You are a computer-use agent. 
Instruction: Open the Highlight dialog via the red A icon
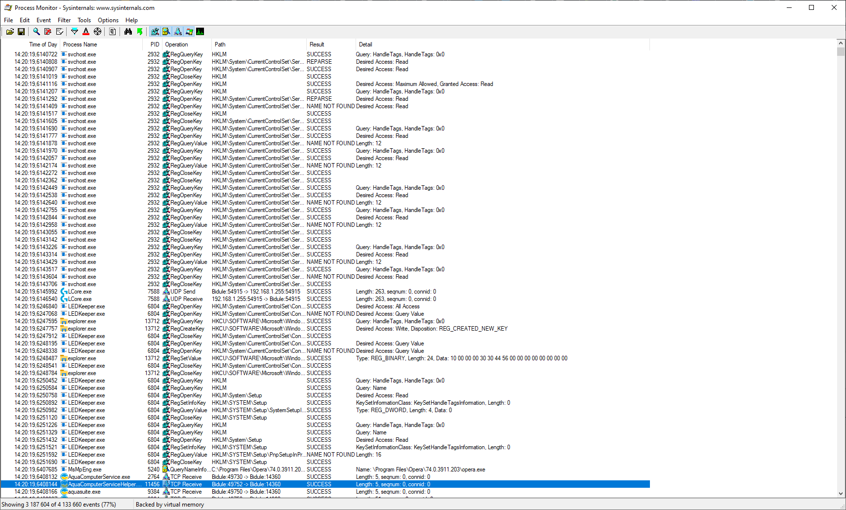pyautogui.click(x=86, y=32)
